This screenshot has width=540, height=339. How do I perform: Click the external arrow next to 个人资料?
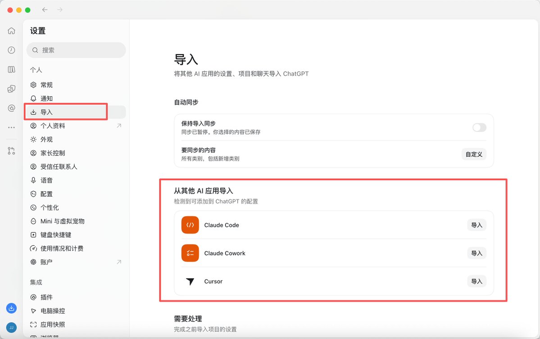point(119,126)
